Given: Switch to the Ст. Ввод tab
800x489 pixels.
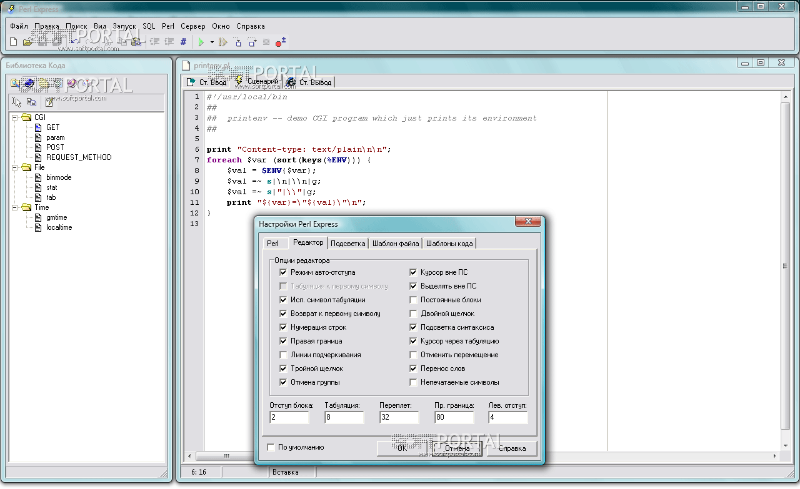Looking at the screenshot, I should (x=207, y=82).
